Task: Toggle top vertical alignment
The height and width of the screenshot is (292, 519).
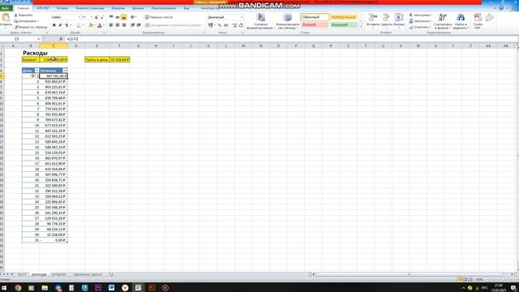Action: (x=111, y=17)
